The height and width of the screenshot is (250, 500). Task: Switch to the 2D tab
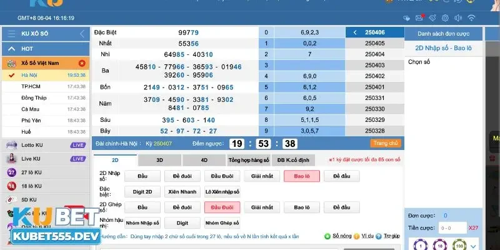[x=115, y=160]
